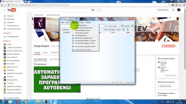Select the Для подписчиков tab
This screenshot has height=104, width=186.
click(40, 59)
